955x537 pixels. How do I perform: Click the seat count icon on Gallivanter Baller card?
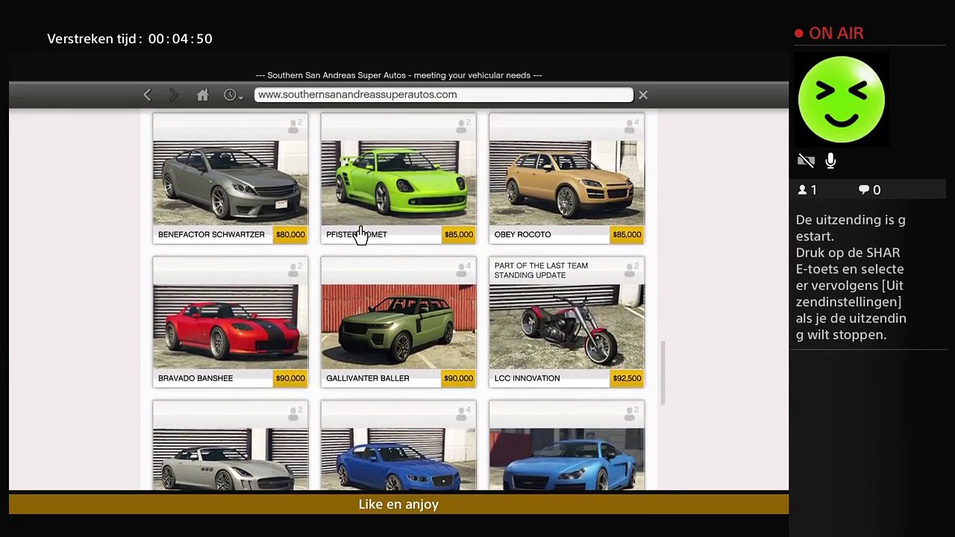(x=464, y=269)
